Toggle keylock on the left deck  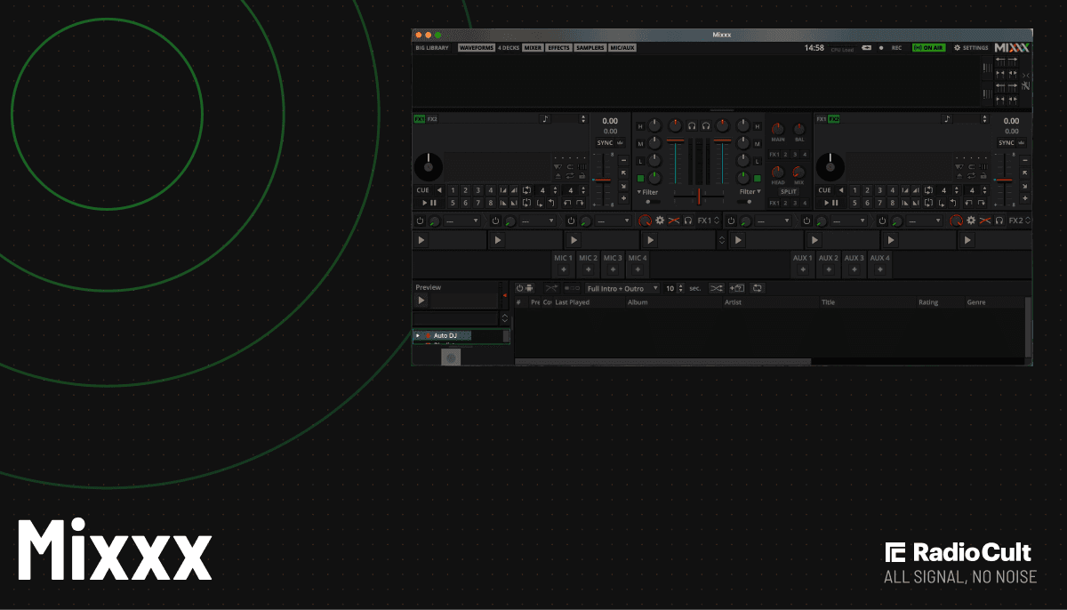[x=582, y=176]
